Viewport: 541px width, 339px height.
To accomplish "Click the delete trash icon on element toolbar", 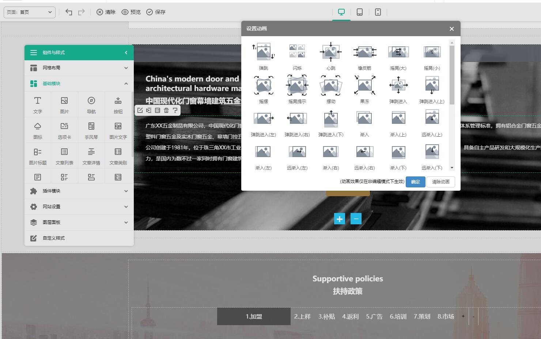I will pyautogui.click(x=166, y=110).
